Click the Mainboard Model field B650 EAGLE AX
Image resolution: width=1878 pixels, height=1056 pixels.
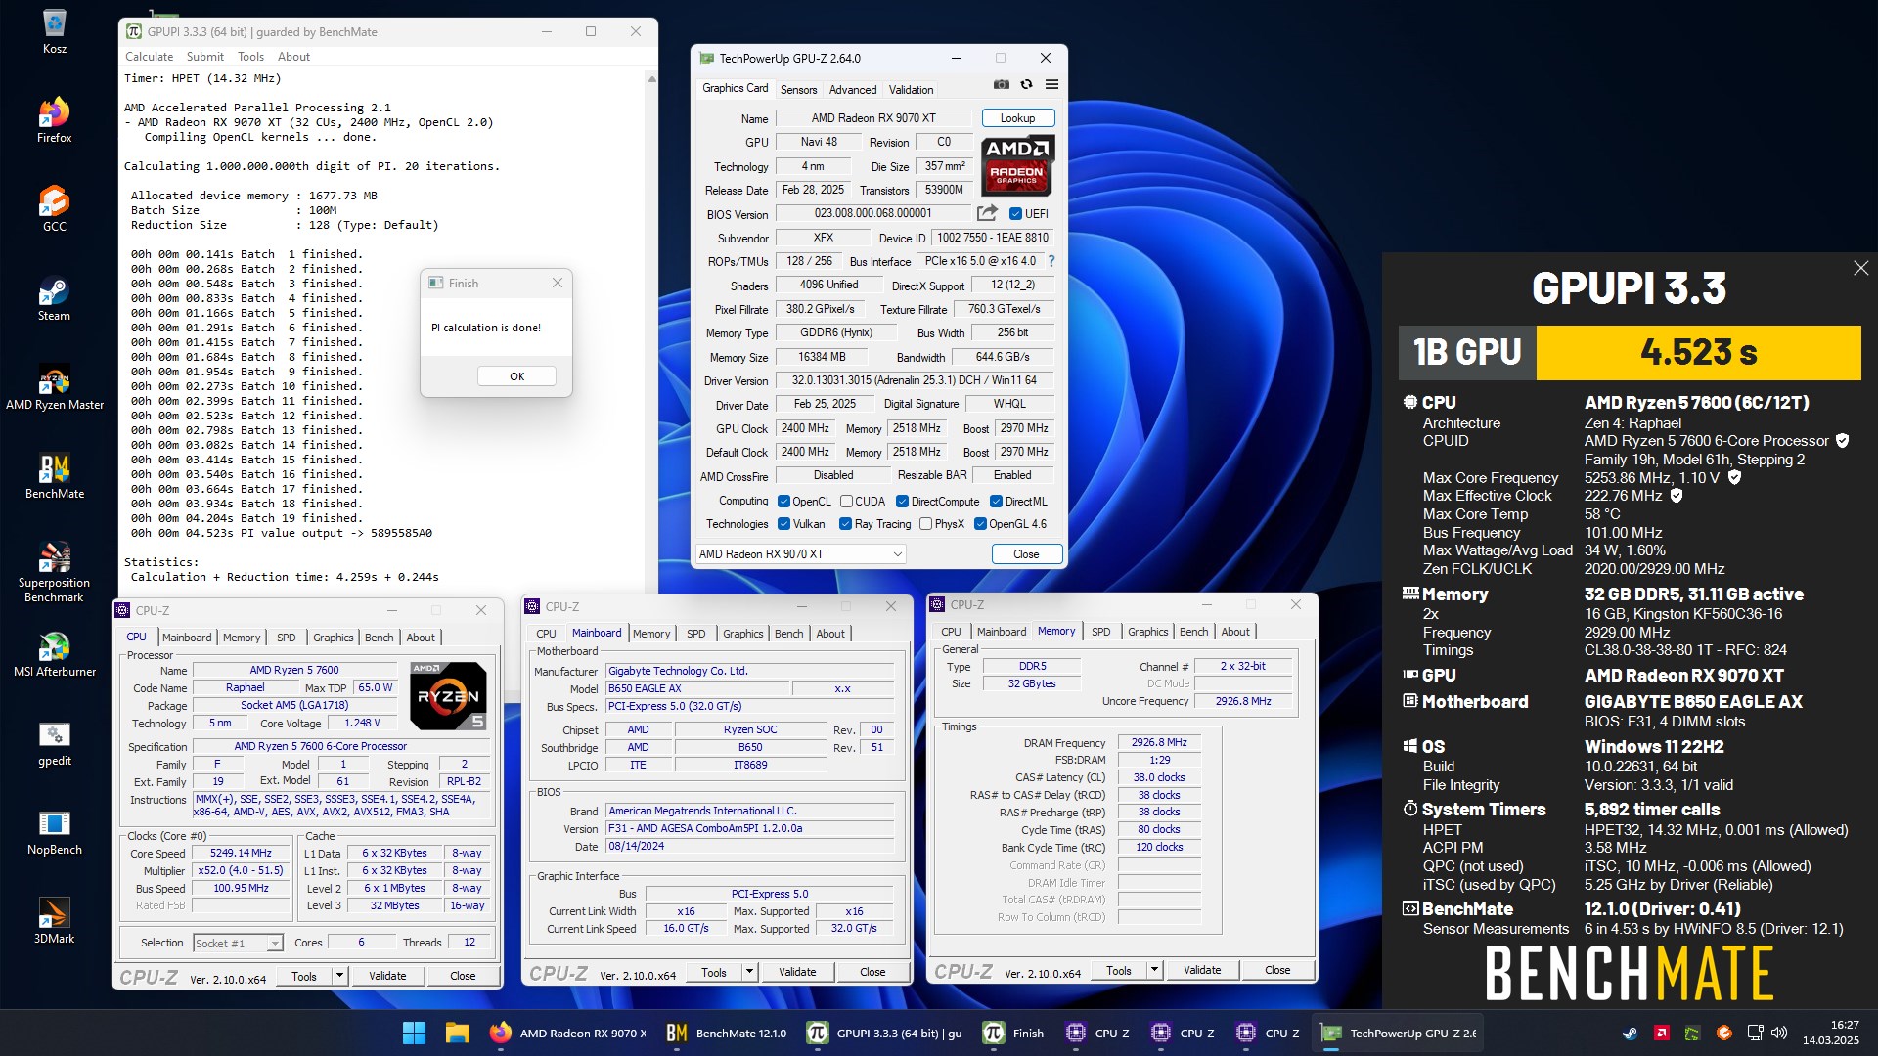pyautogui.click(x=698, y=688)
